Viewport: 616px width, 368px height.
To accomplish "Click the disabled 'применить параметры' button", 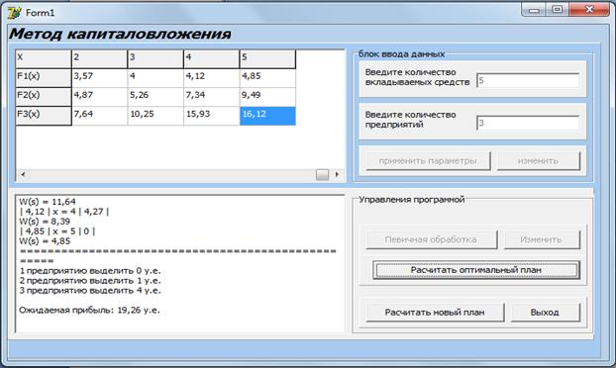I will 428,161.
